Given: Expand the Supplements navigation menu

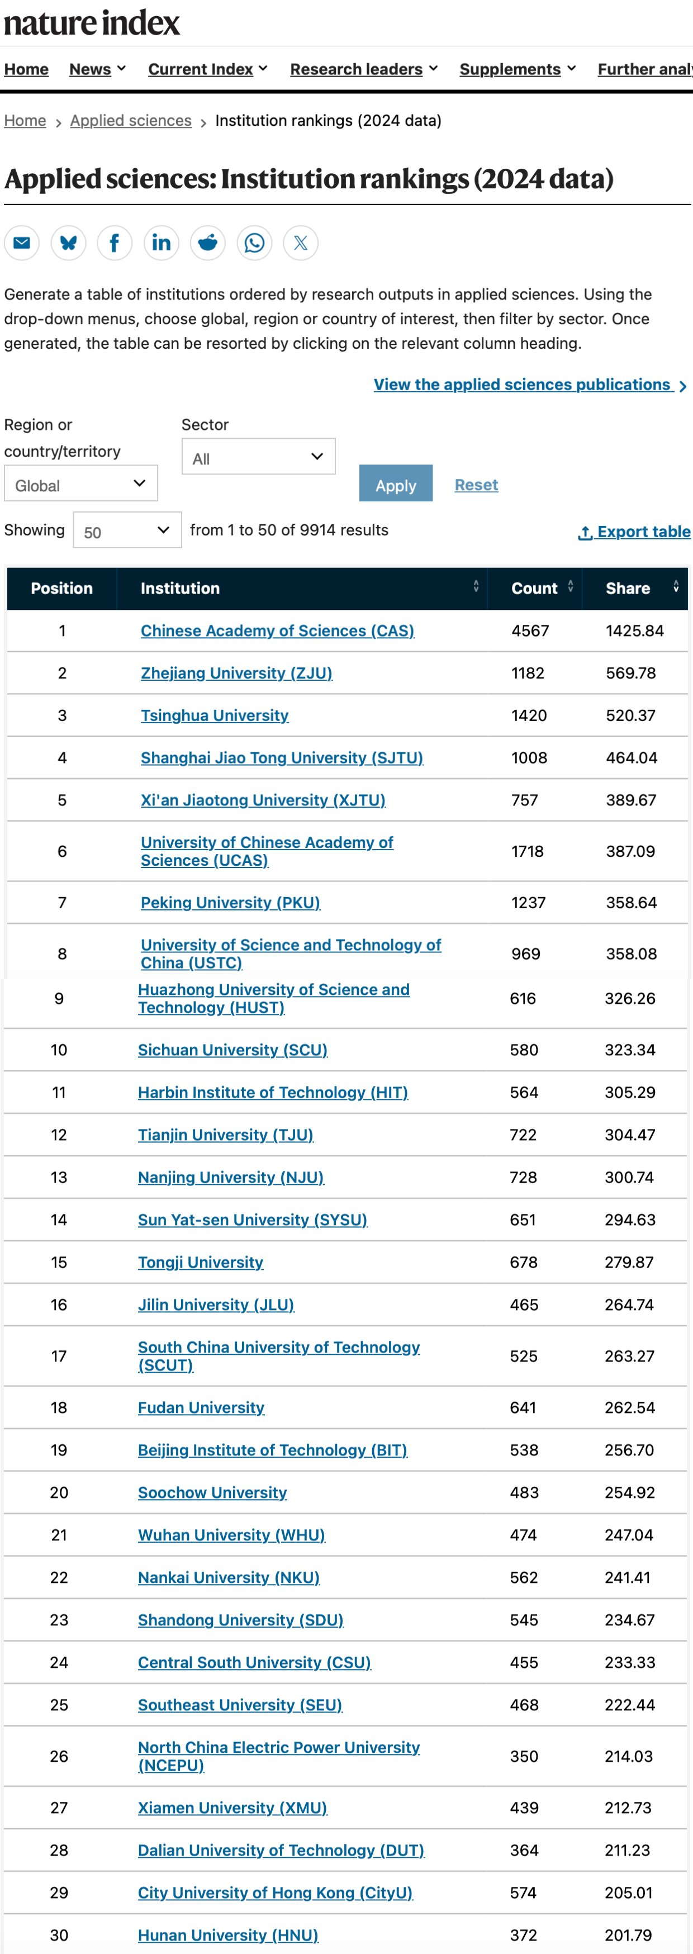Looking at the screenshot, I should point(518,69).
